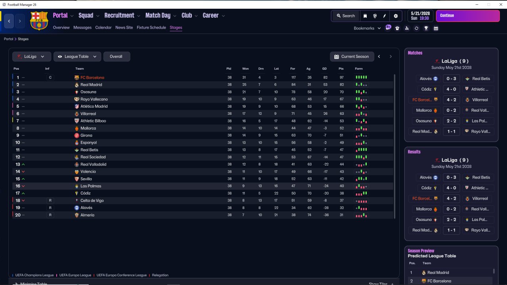Click Athletic Bilbao in the league table
Viewport: 507px width, 285px height.
(x=93, y=121)
